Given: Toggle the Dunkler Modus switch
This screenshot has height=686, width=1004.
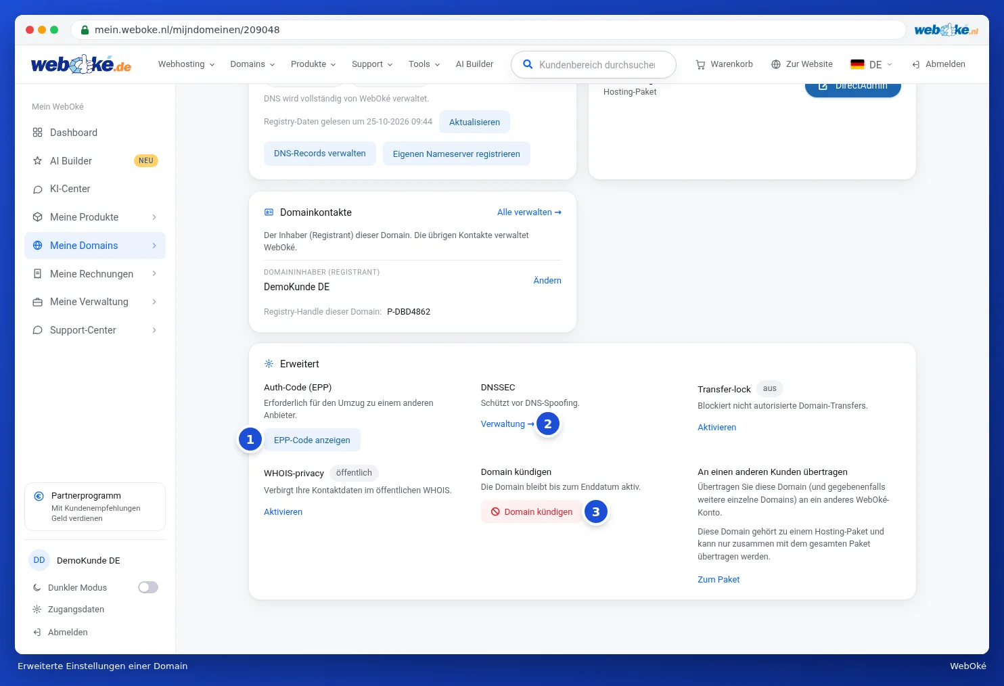Looking at the screenshot, I should (148, 587).
